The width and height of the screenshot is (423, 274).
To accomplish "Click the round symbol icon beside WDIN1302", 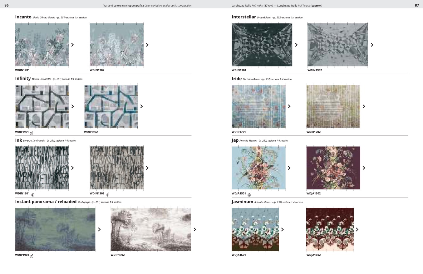I will [x=107, y=194].
